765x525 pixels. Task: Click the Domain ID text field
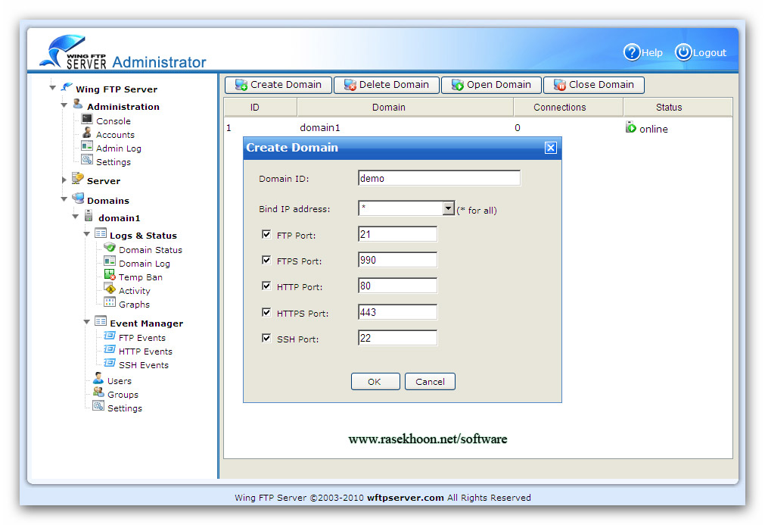coord(439,179)
